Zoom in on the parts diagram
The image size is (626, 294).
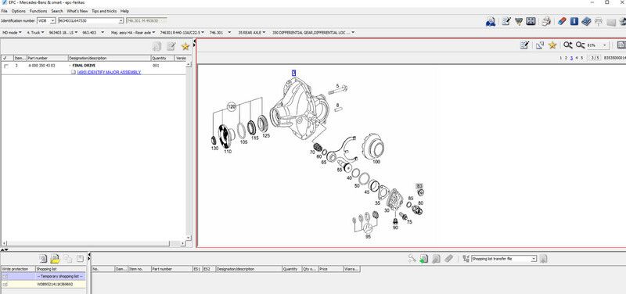click(568, 45)
